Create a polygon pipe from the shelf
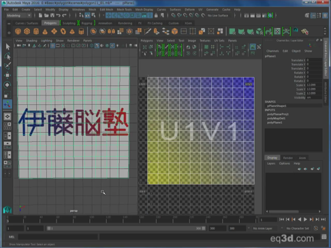The height and width of the screenshot is (248, 331). [x=81, y=31]
